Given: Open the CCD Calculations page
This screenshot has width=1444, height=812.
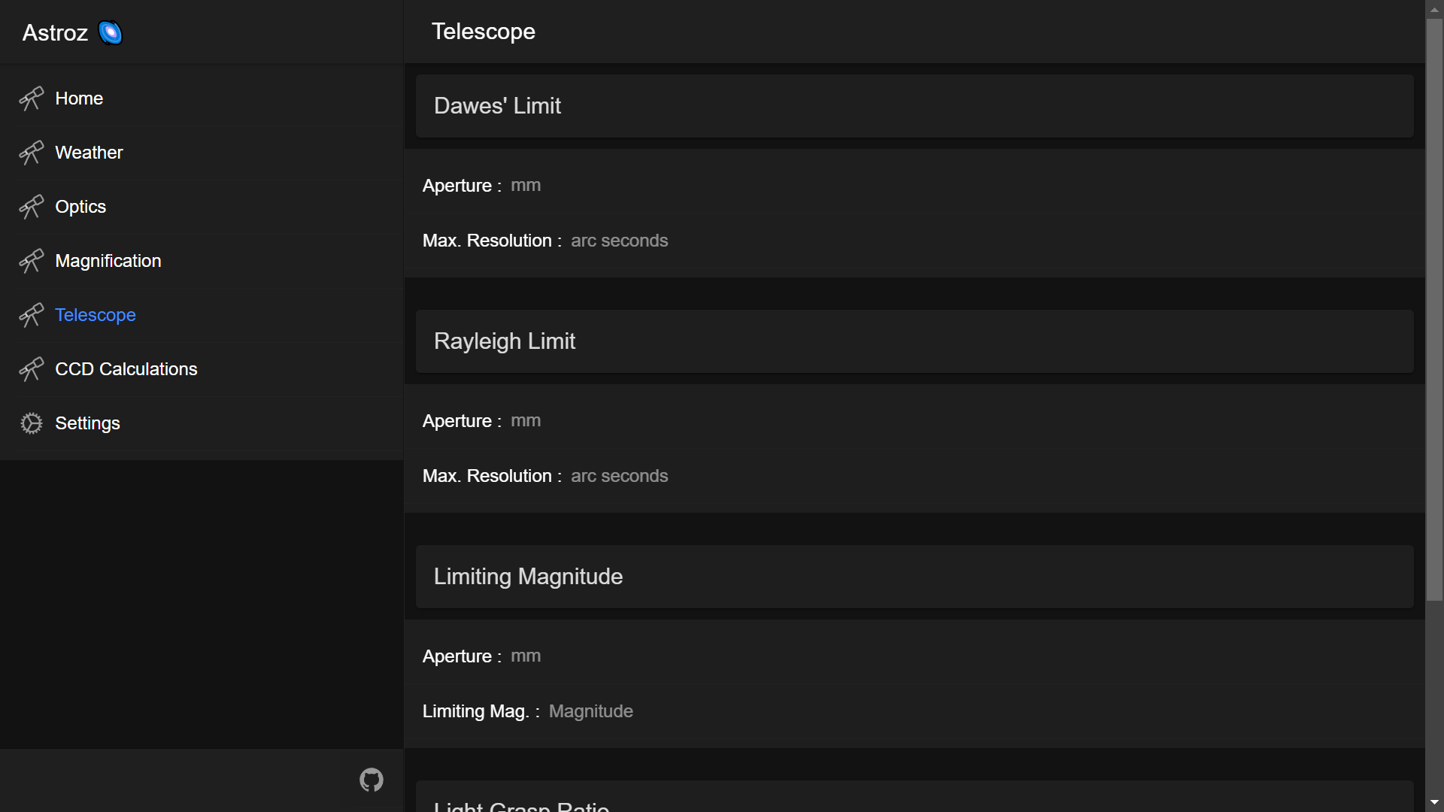Looking at the screenshot, I should coord(126,369).
